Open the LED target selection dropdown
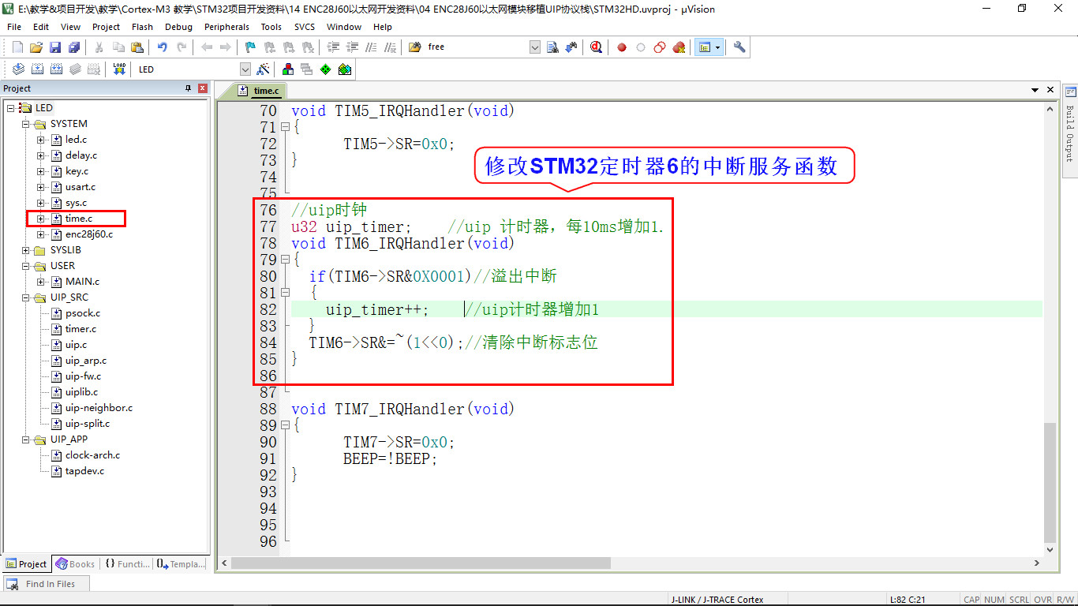The height and width of the screenshot is (606, 1078). coord(245,69)
